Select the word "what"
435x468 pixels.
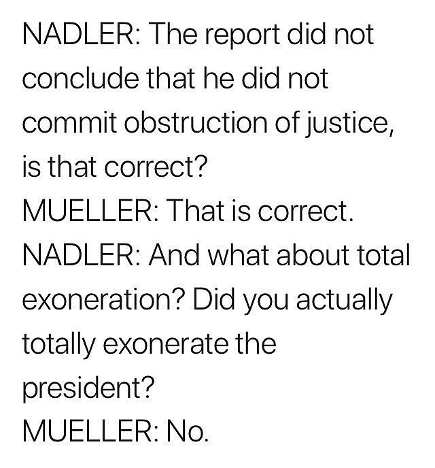238,256
